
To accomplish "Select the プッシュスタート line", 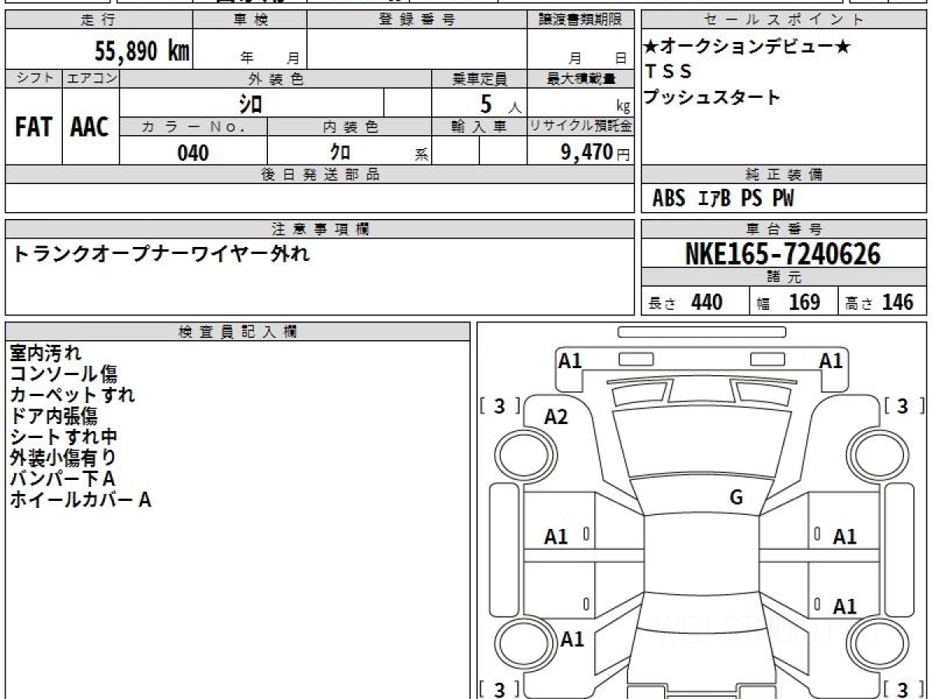I will coord(712,98).
